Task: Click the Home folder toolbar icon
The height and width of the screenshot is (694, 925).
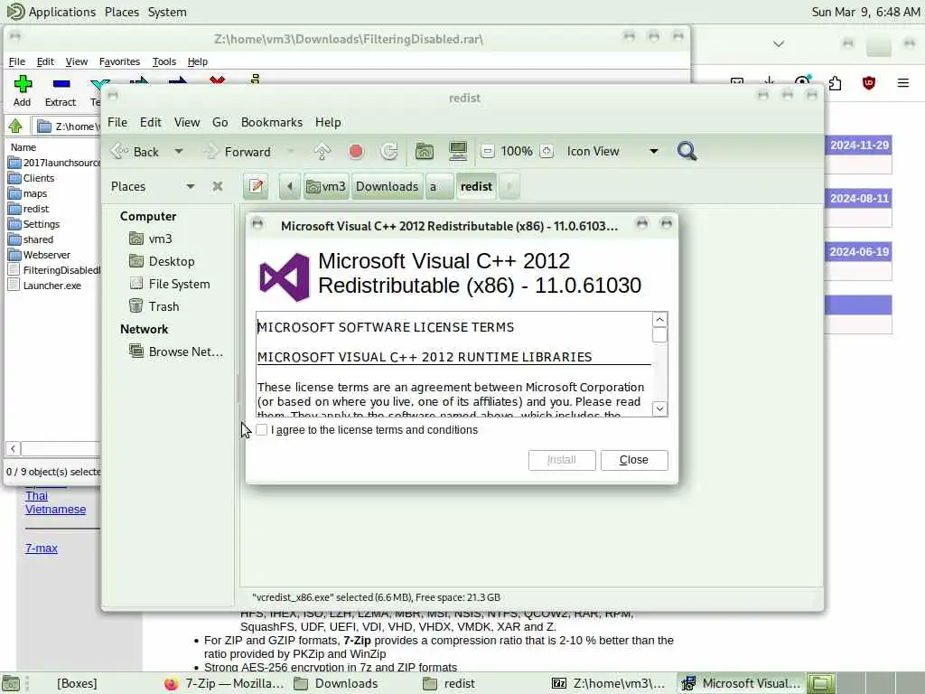Action: point(425,152)
